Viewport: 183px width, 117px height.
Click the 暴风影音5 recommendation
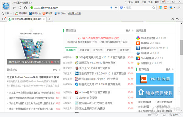[152, 48]
